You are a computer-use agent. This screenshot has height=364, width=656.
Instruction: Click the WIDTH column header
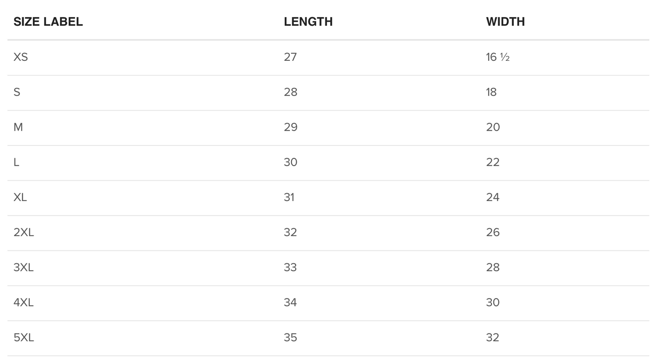(505, 22)
